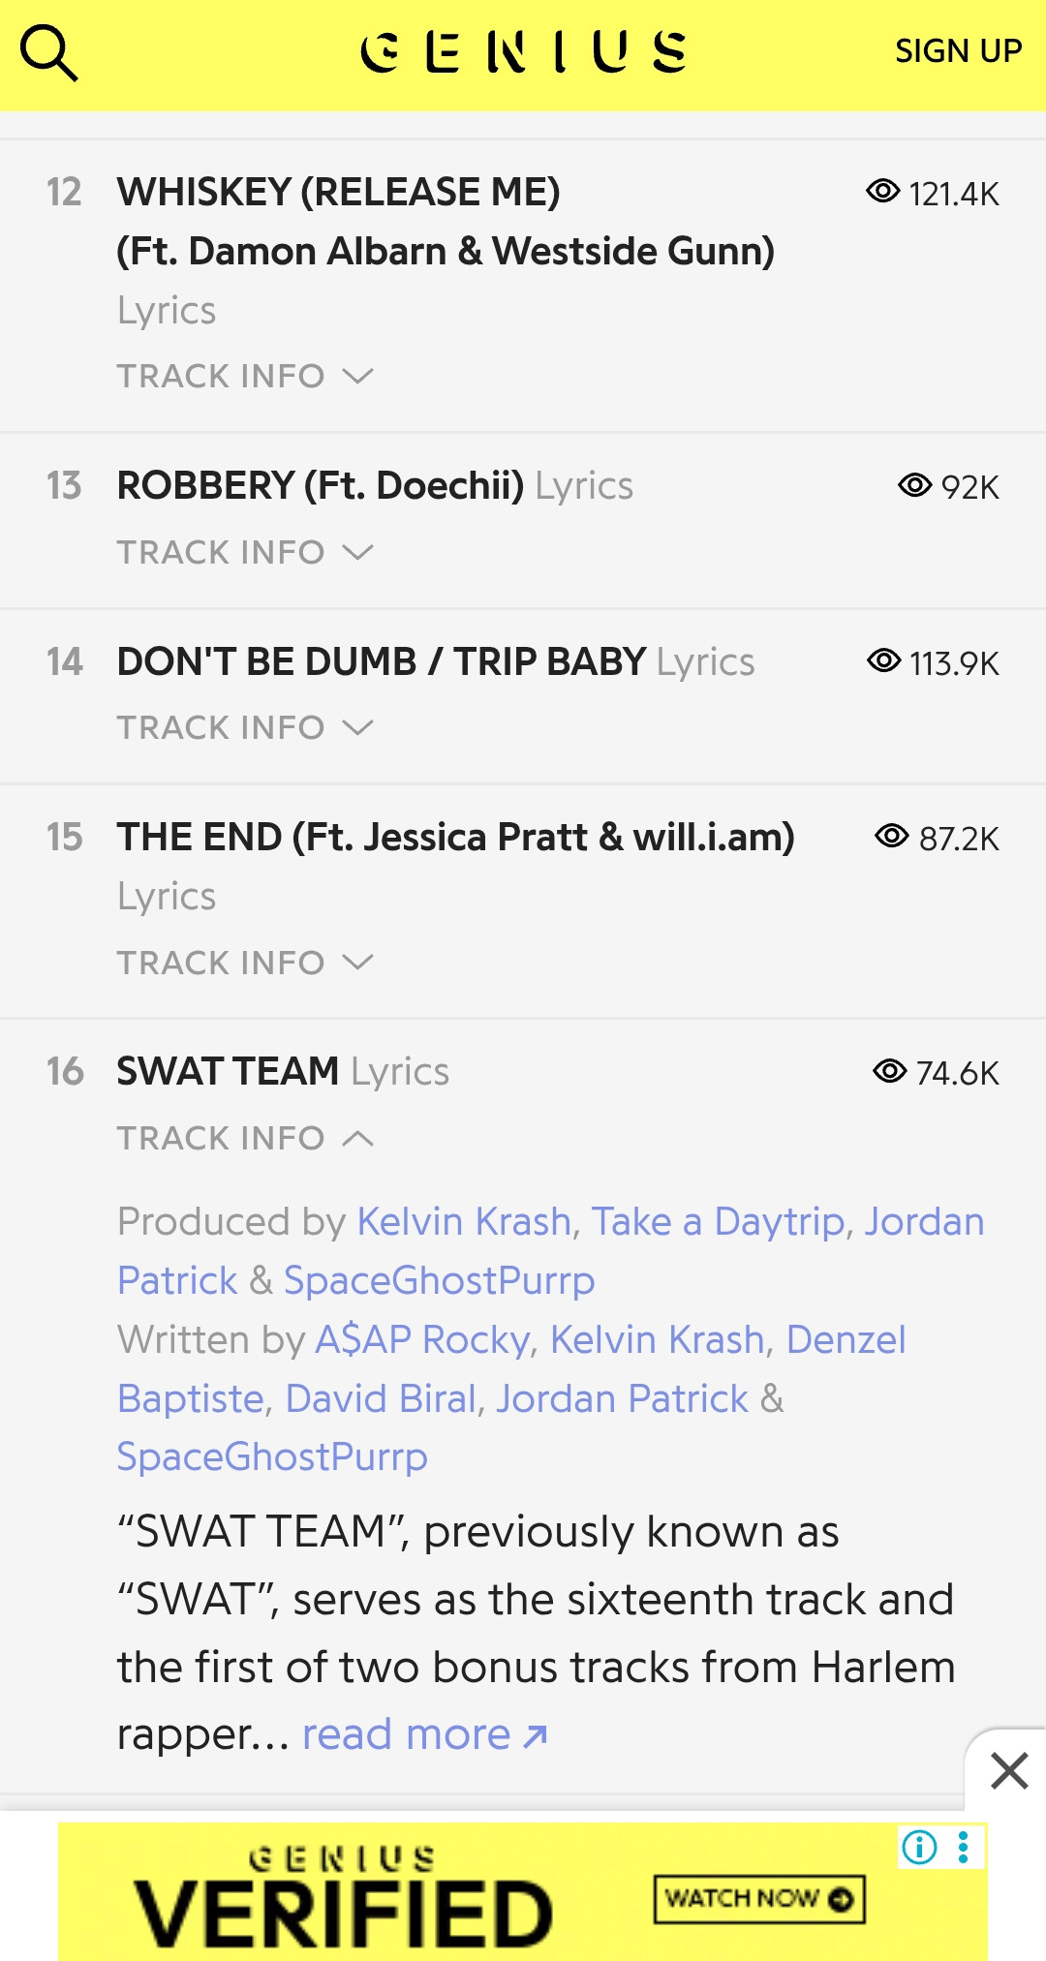Click views eye icon for SWAT TEAM
This screenshot has width=1046, height=1961.
[x=889, y=1071]
